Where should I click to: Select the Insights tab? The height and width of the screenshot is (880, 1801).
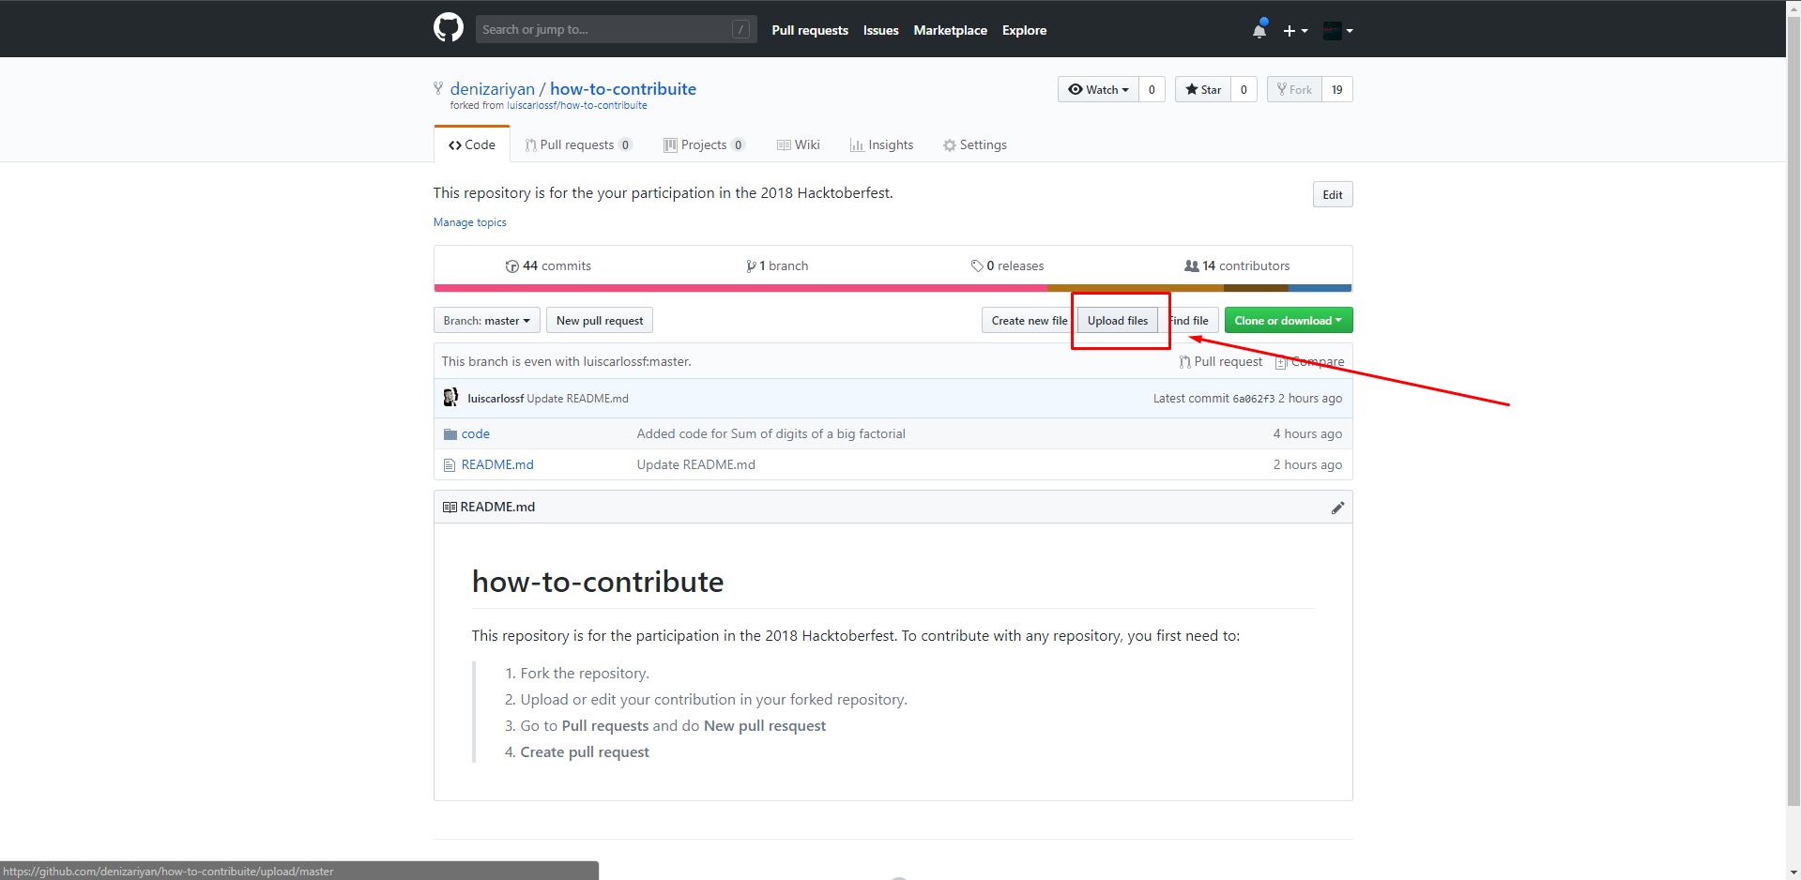(881, 144)
